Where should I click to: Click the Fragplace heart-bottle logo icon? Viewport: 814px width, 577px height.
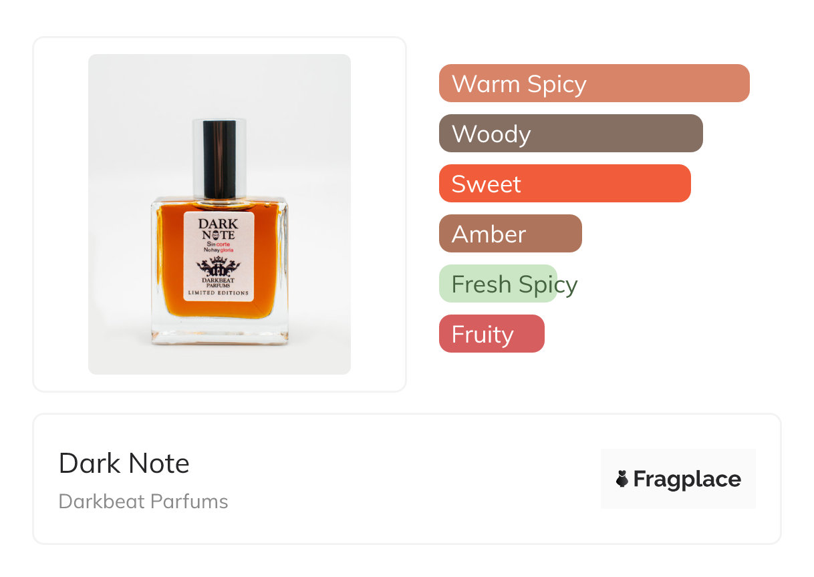622,479
